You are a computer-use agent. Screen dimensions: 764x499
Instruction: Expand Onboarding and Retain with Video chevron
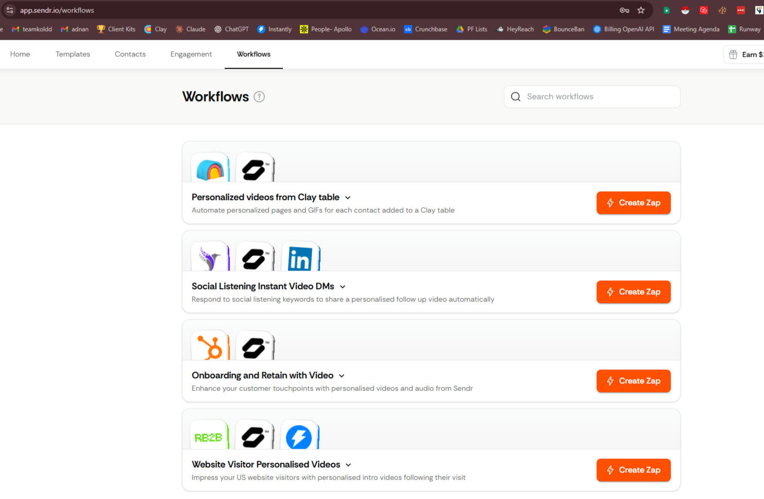tap(342, 376)
